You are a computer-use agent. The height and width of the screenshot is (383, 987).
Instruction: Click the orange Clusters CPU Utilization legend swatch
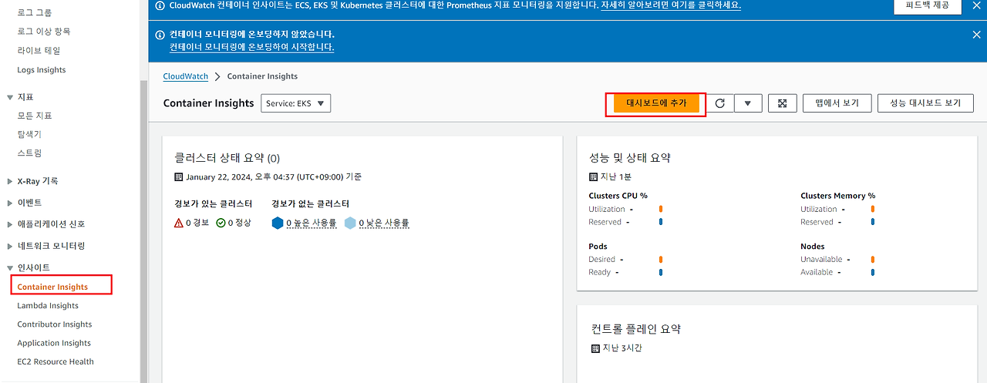tap(661, 209)
